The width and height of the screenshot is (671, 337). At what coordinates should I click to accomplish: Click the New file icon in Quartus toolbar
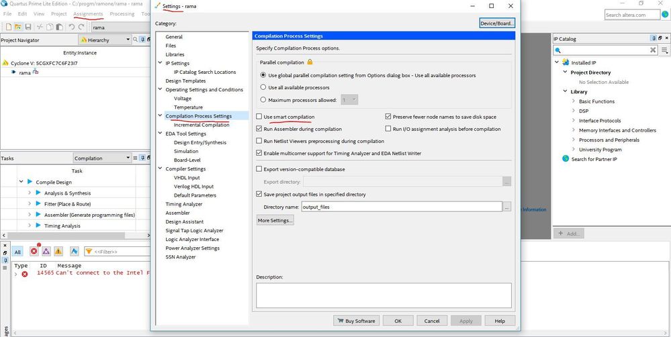pos(9,27)
